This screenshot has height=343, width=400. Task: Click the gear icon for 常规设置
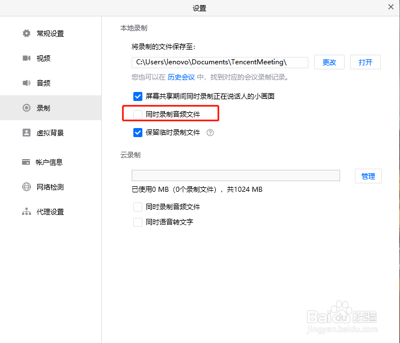click(x=27, y=33)
